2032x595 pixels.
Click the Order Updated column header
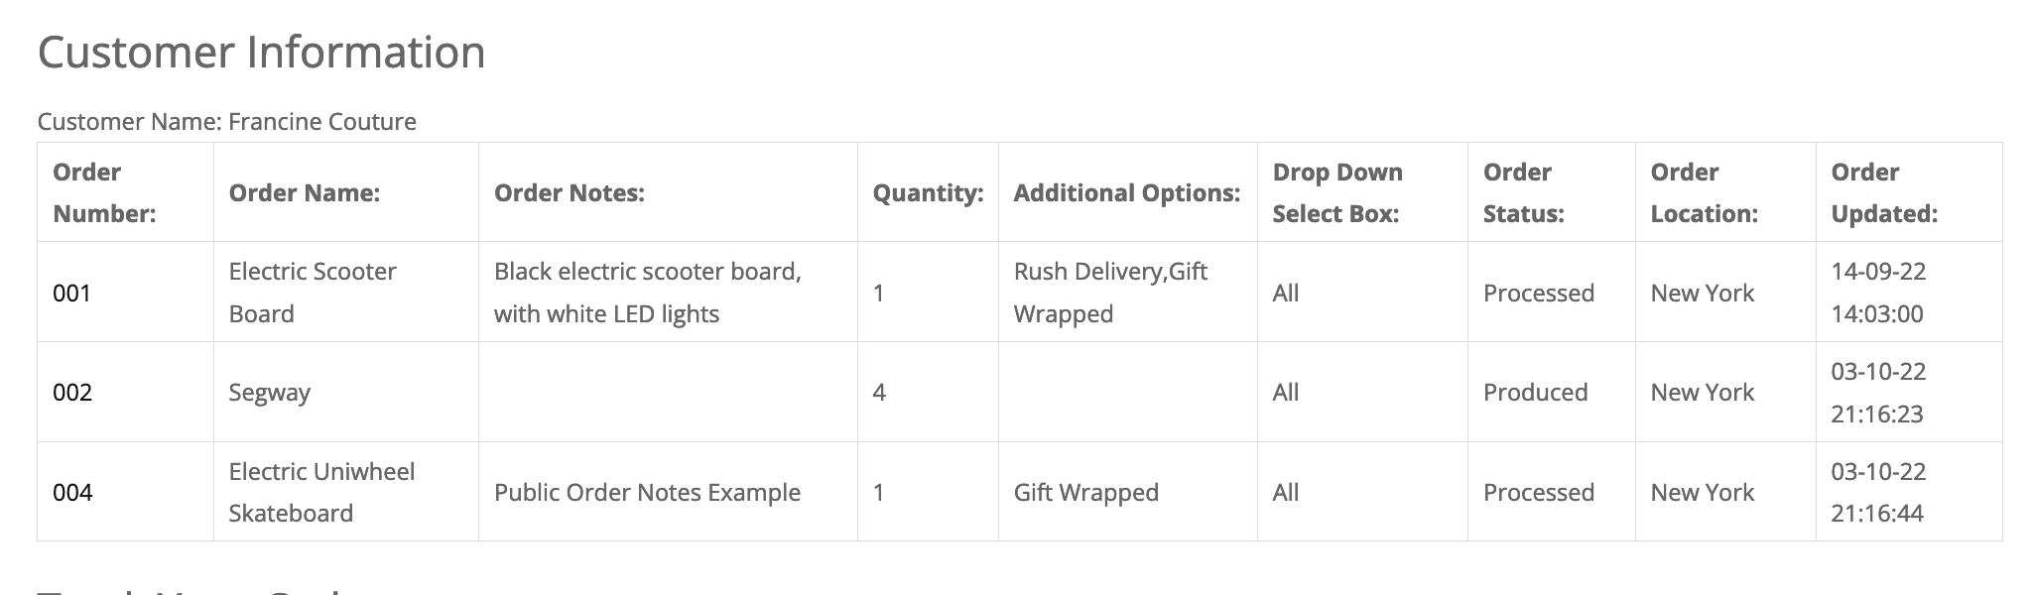pos(1884,192)
